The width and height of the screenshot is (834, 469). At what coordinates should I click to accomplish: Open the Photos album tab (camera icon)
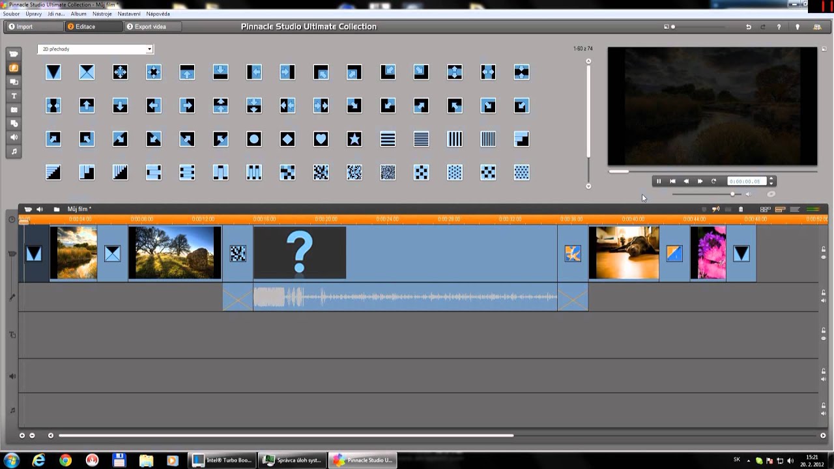point(14,109)
